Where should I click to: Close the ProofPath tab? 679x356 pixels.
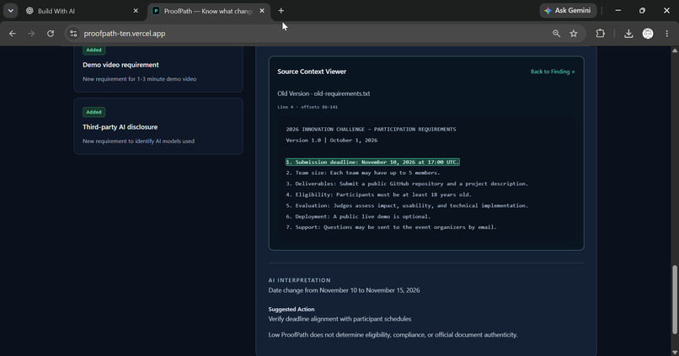click(261, 11)
